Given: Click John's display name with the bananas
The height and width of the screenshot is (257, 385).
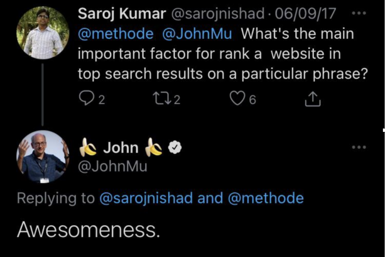Looking at the screenshot, I should coord(121,147).
